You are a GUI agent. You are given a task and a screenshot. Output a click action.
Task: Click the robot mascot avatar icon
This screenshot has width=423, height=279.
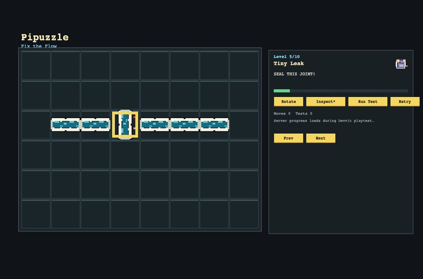pyautogui.click(x=401, y=64)
